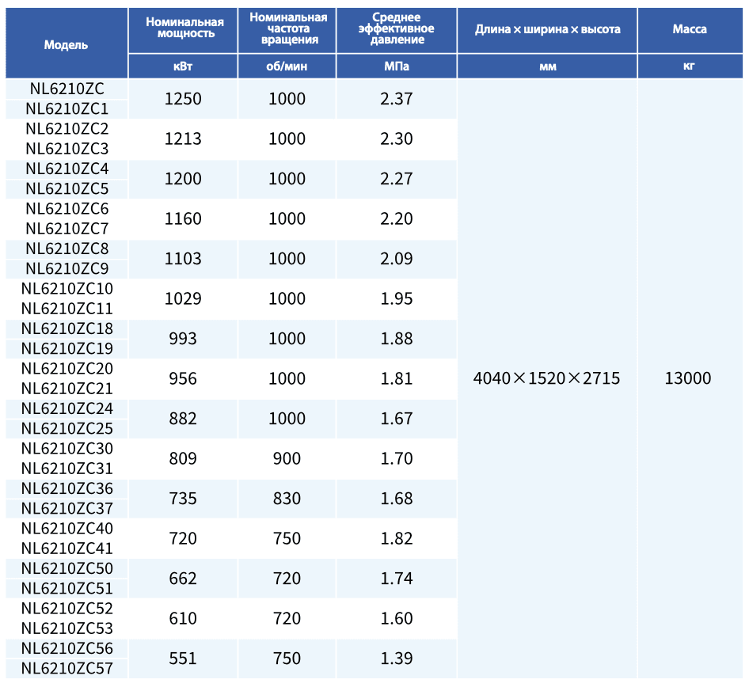Select the кВт unit cell
Screen dimensions: 749x687
click(183, 66)
